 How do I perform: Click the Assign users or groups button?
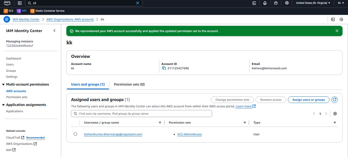pyautogui.click(x=309, y=100)
